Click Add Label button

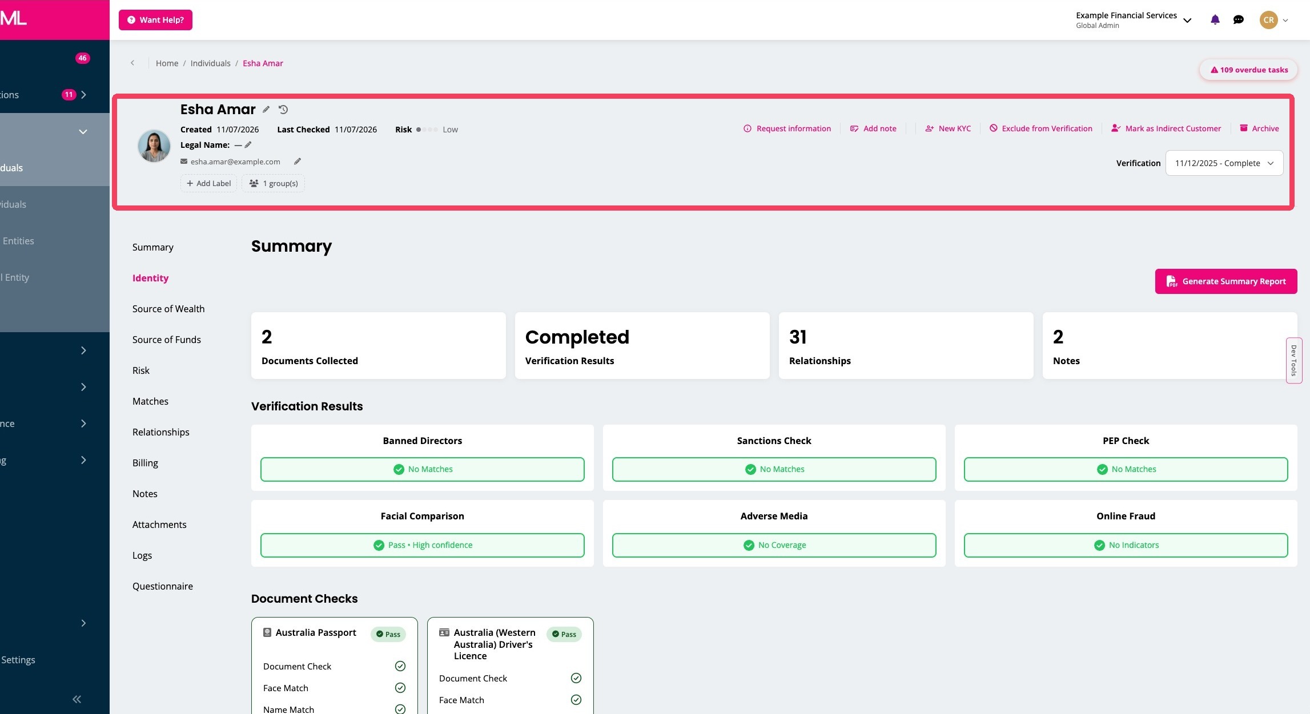tap(208, 183)
